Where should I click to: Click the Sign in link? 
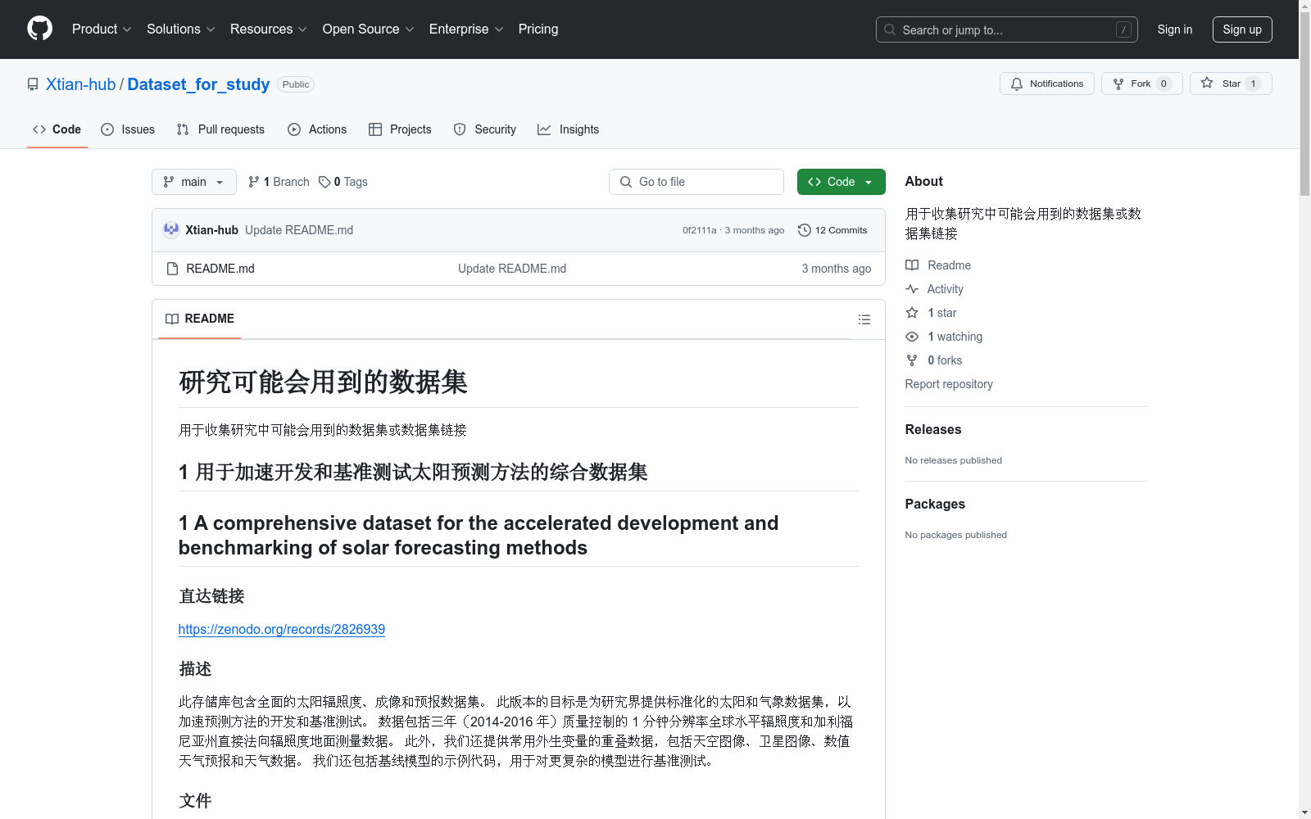[x=1174, y=29]
